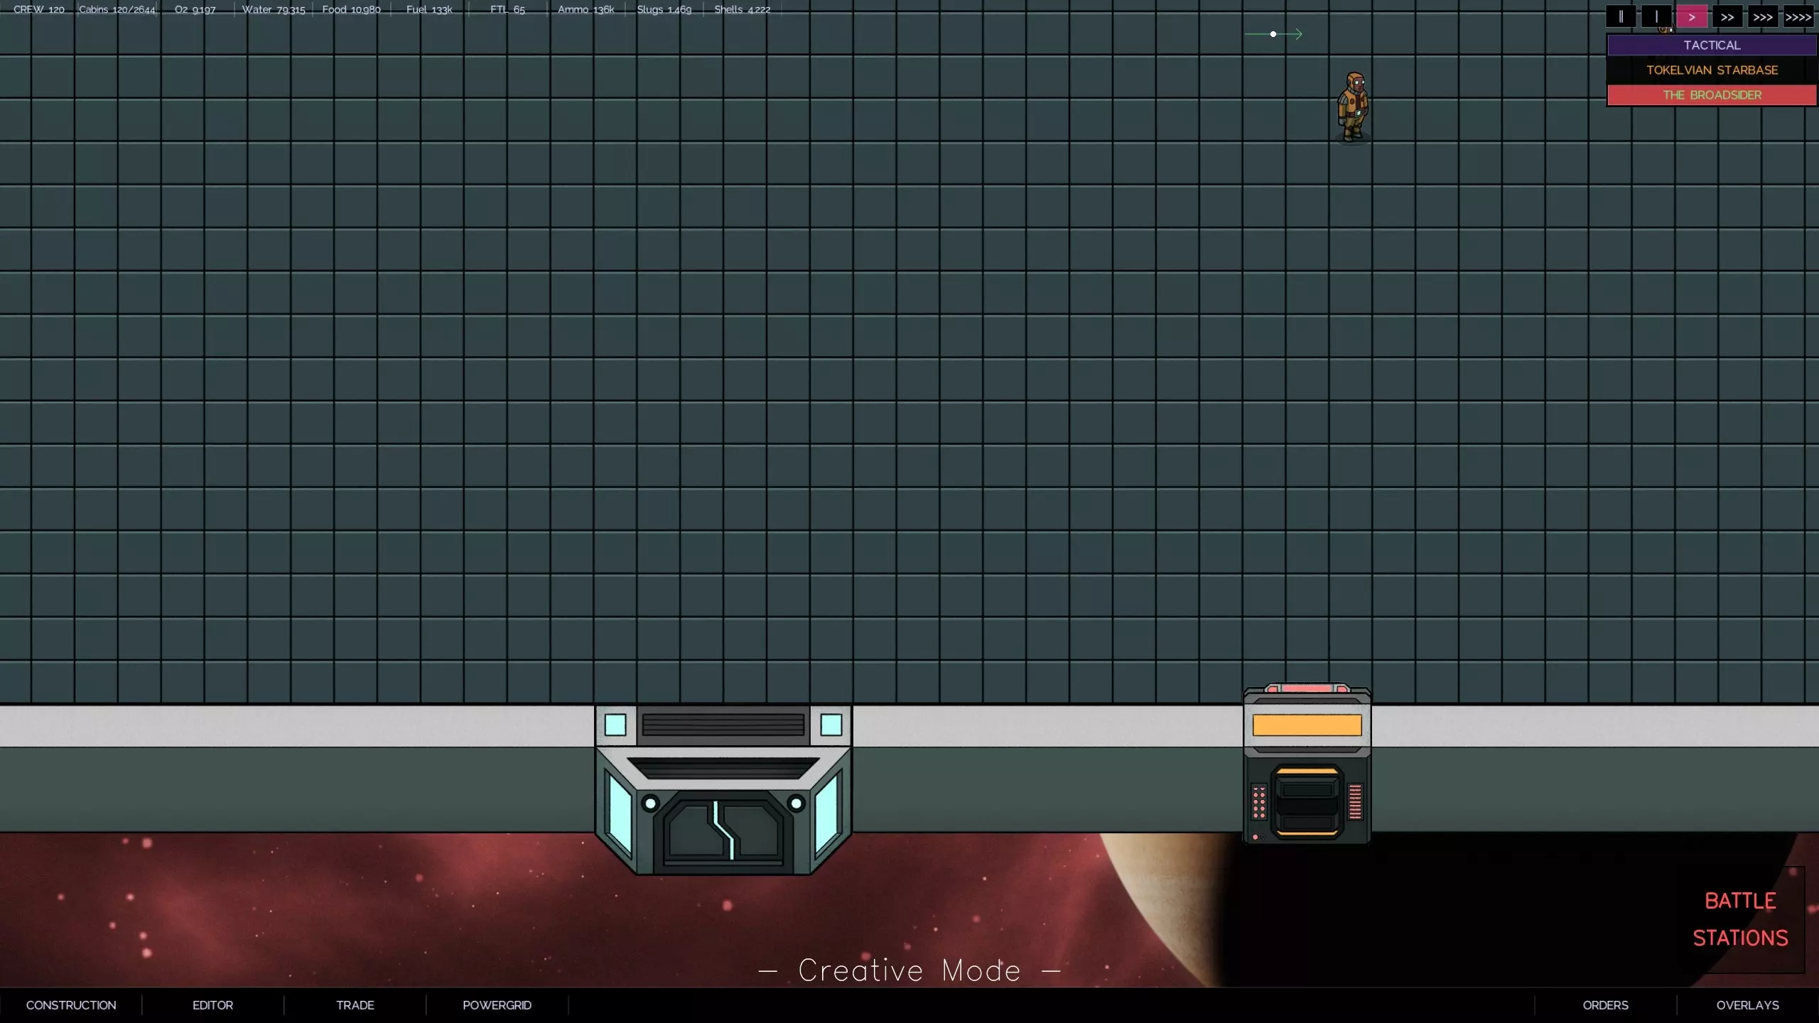Select THE BROADSIDER ship entry

coord(1712,95)
